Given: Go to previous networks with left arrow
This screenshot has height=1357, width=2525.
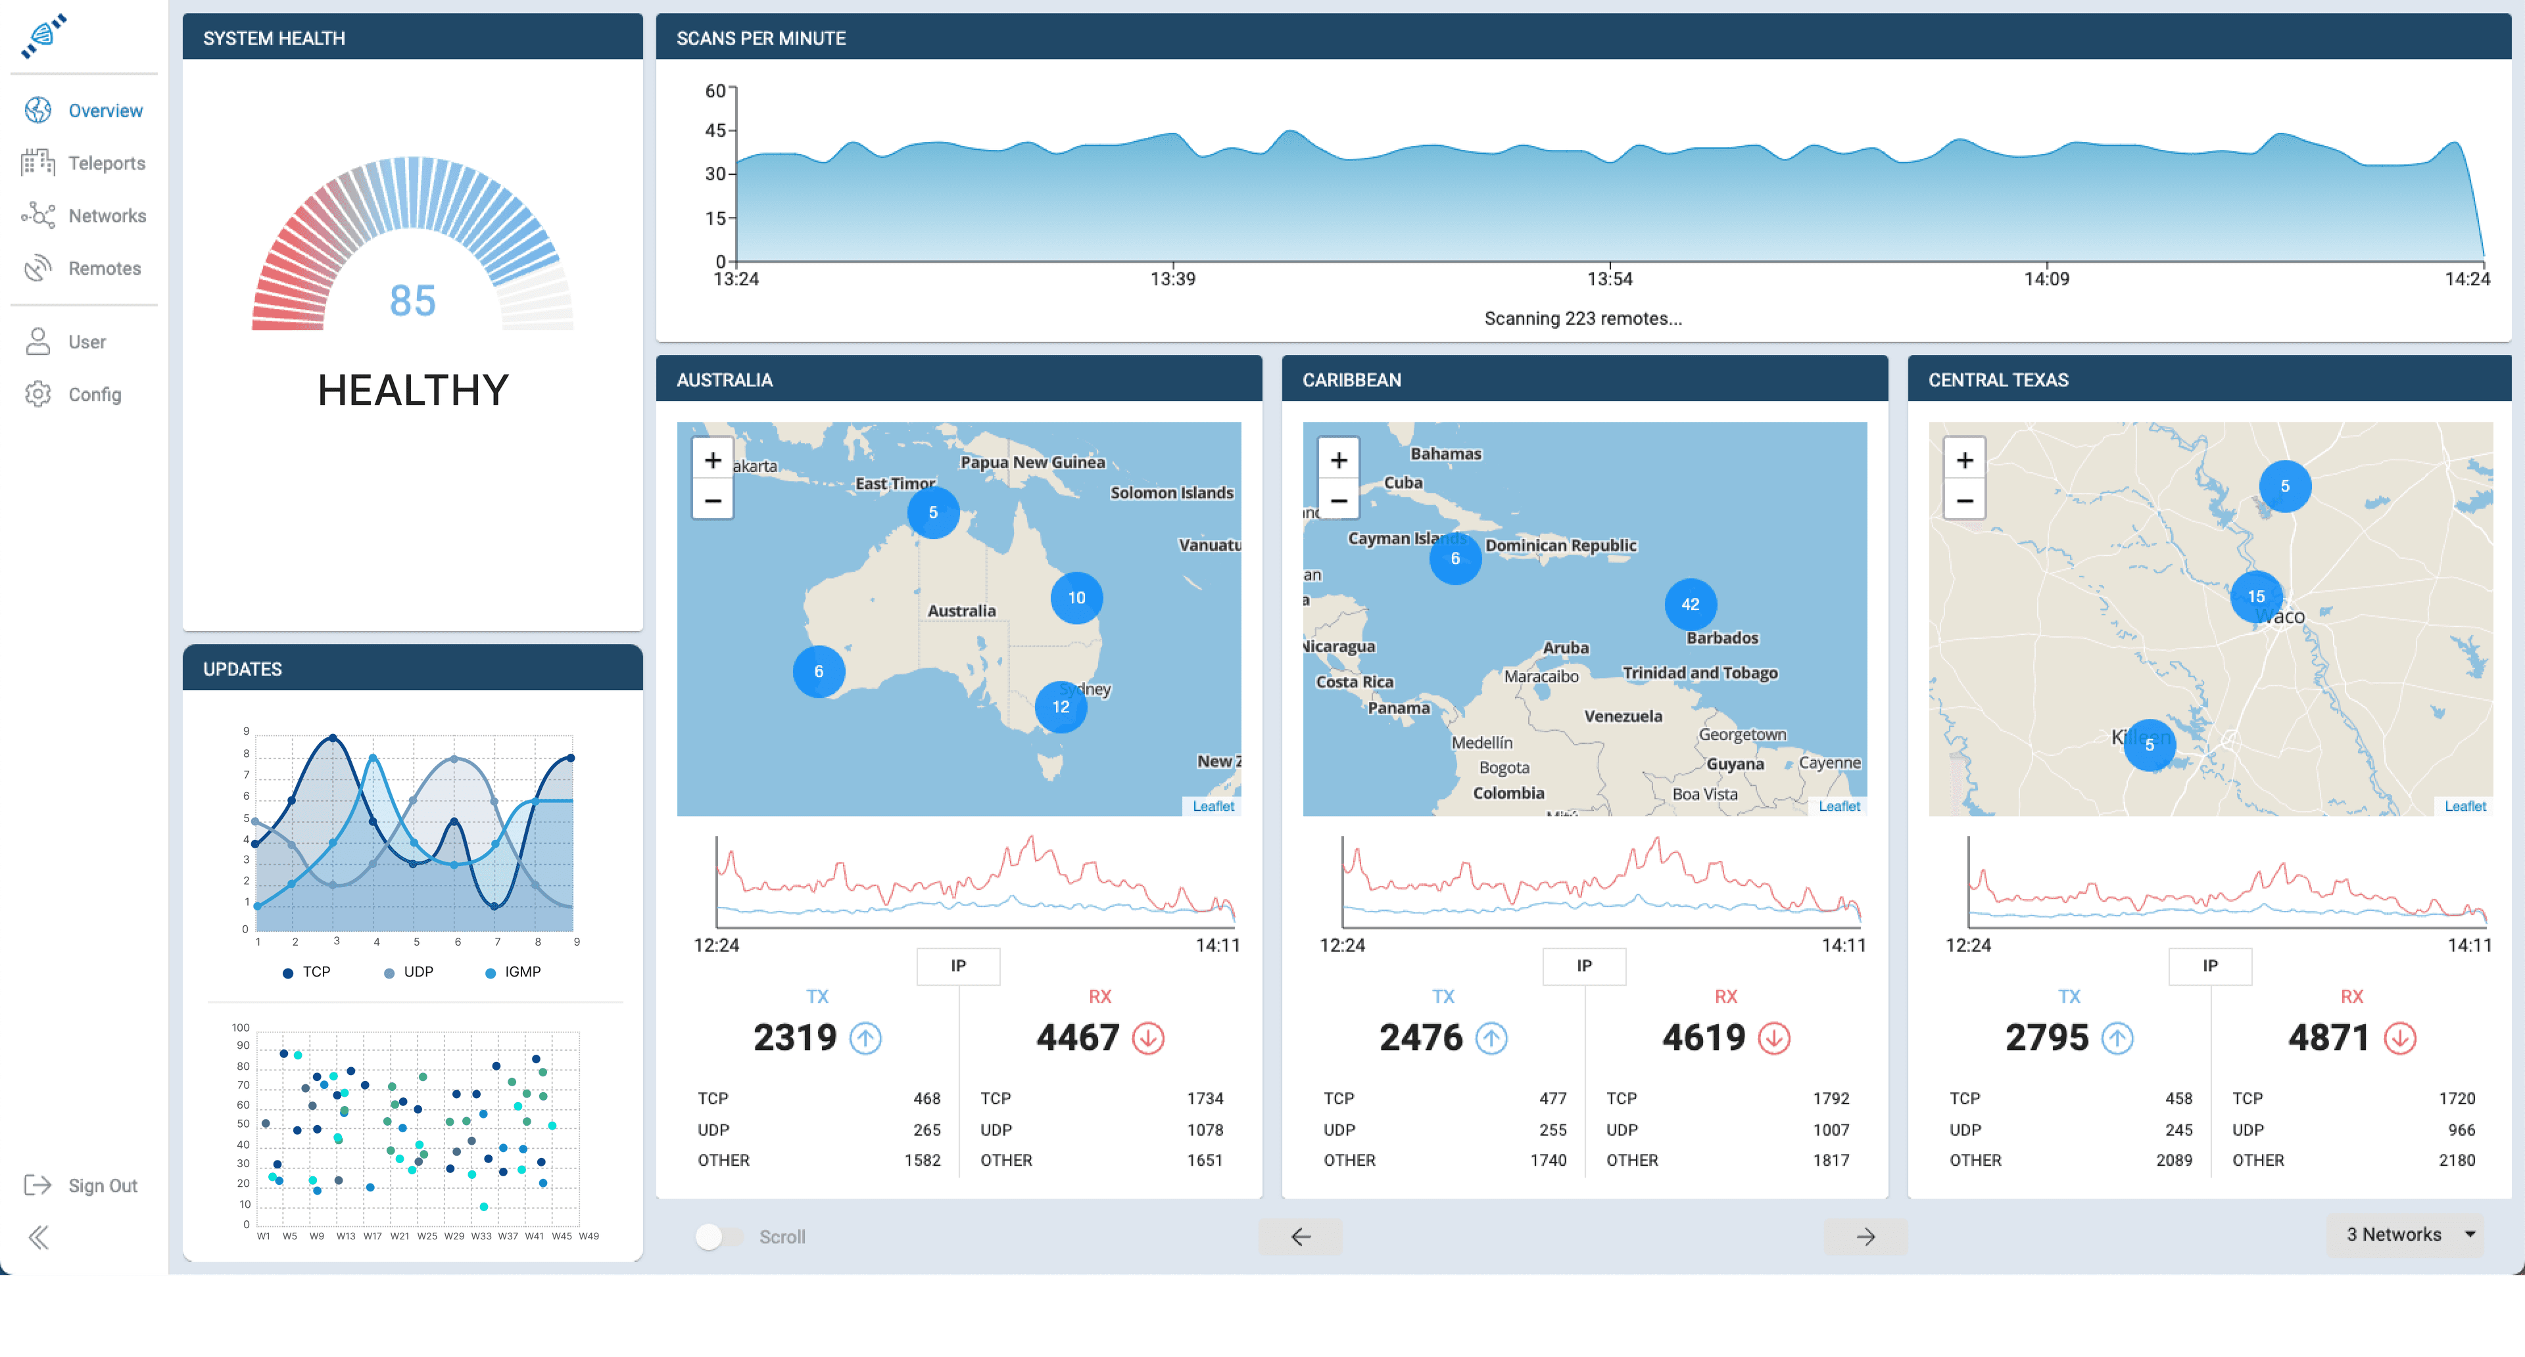Looking at the screenshot, I should 1300,1237.
